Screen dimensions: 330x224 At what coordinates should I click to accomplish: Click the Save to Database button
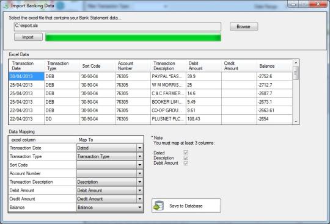186,206
